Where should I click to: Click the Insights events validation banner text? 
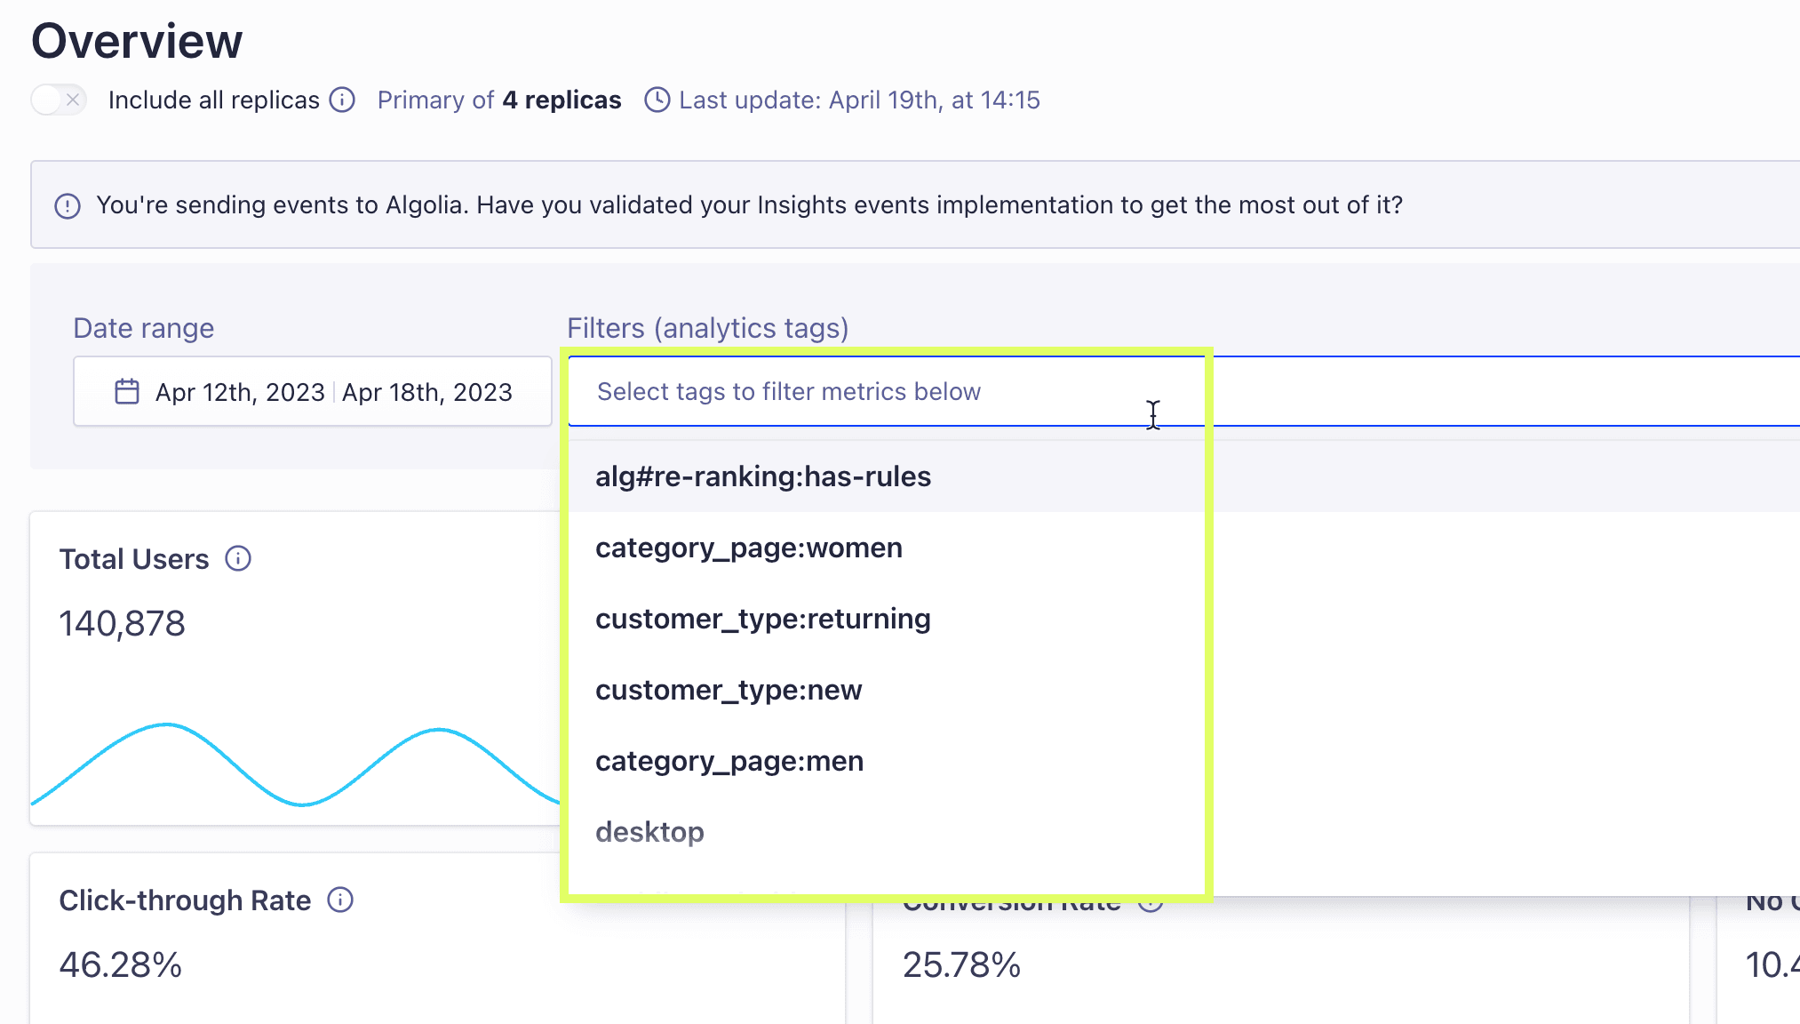(x=749, y=205)
